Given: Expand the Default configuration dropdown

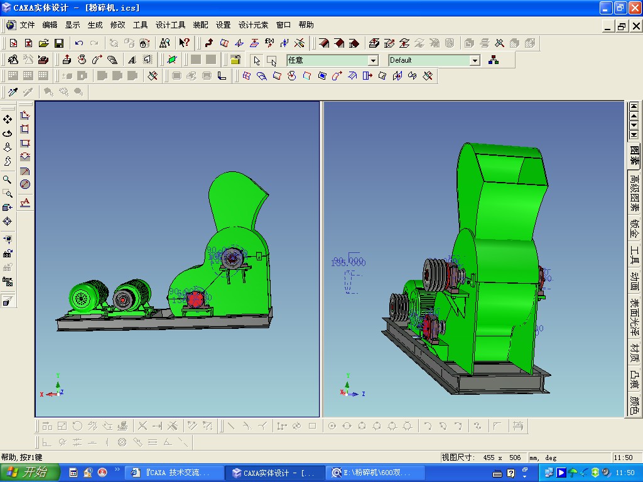Looking at the screenshot, I should [x=475, y=61].
